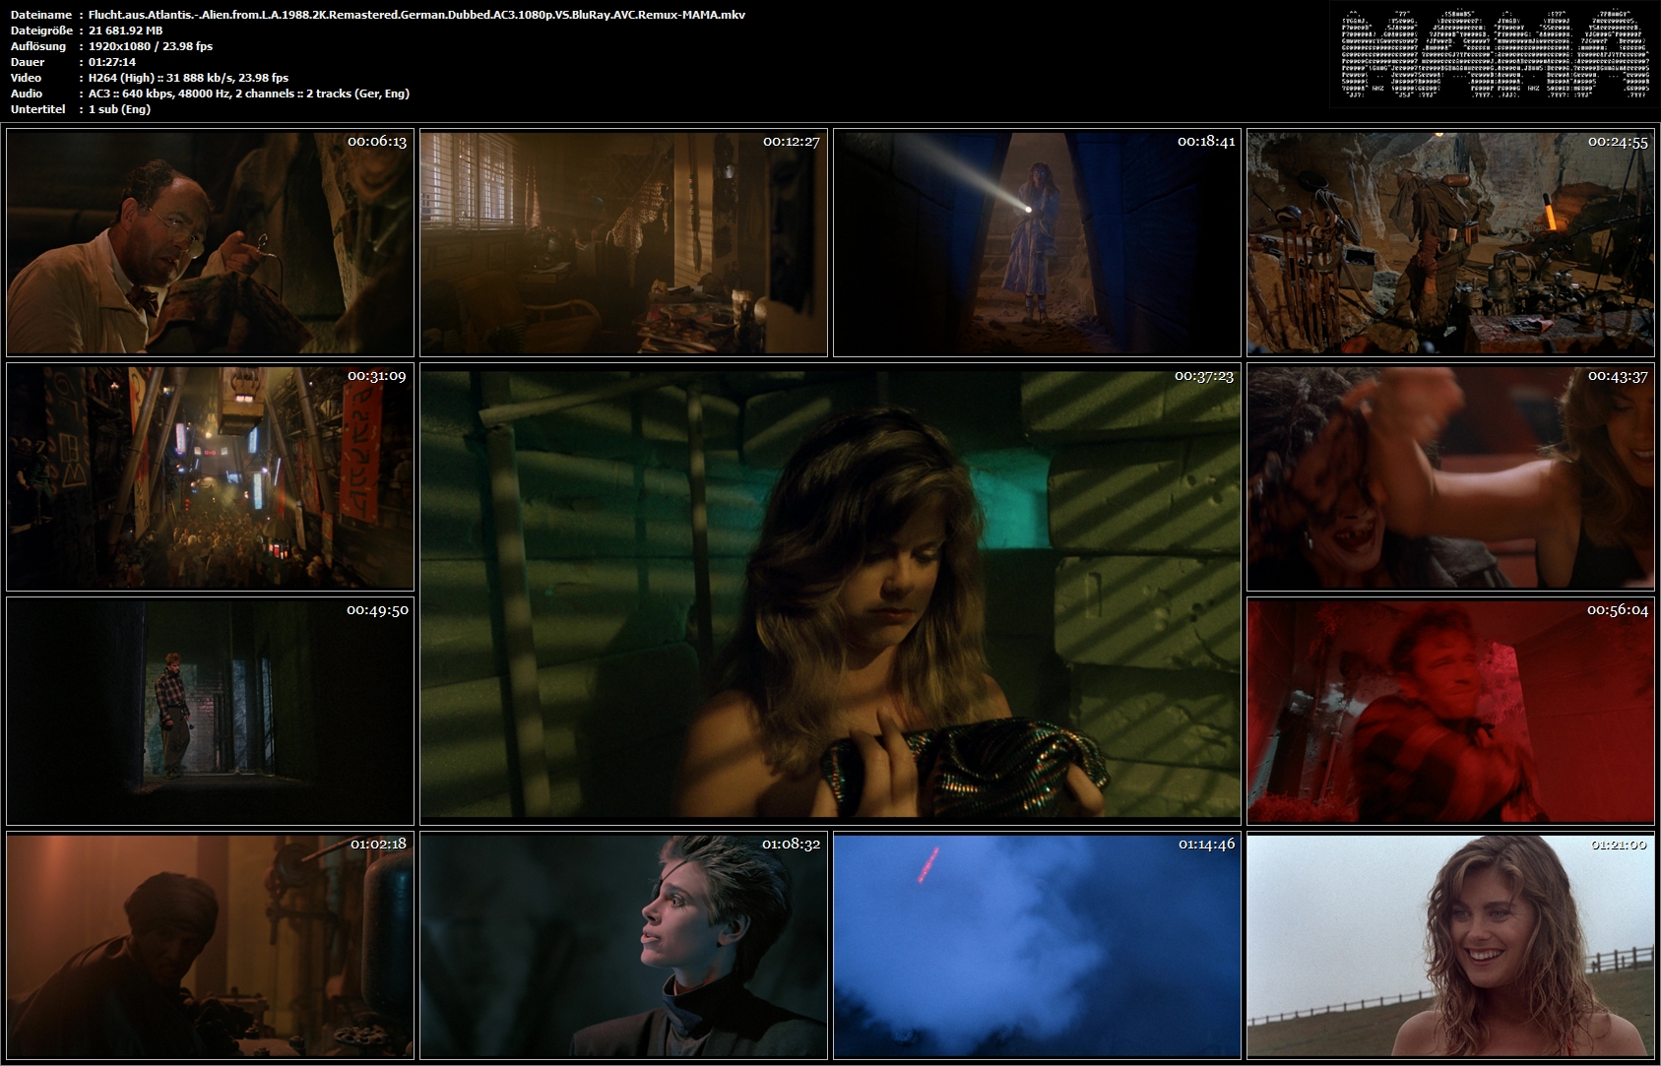Open the thumbnail stamped 01:08:32
This screenshot has height=1066, width=1661.
pos(623,945)
